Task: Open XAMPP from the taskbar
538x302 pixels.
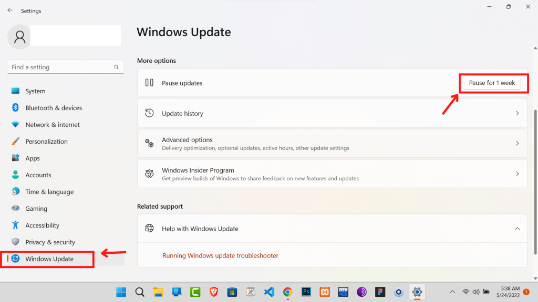Action: point(325,292)
